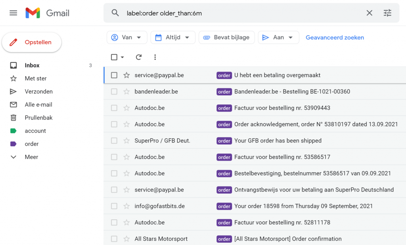Open 'Your GFB order has been shipped' email
Screen dimensions: 406x245
click(x=255, y=141)
